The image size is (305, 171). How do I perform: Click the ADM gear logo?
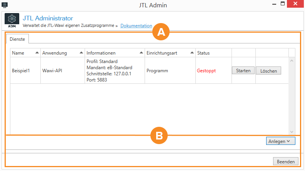click(12, 20)
